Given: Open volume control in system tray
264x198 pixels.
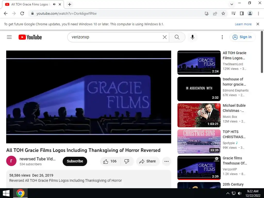Looking at the screenshot, I should [x=240, y=193].
